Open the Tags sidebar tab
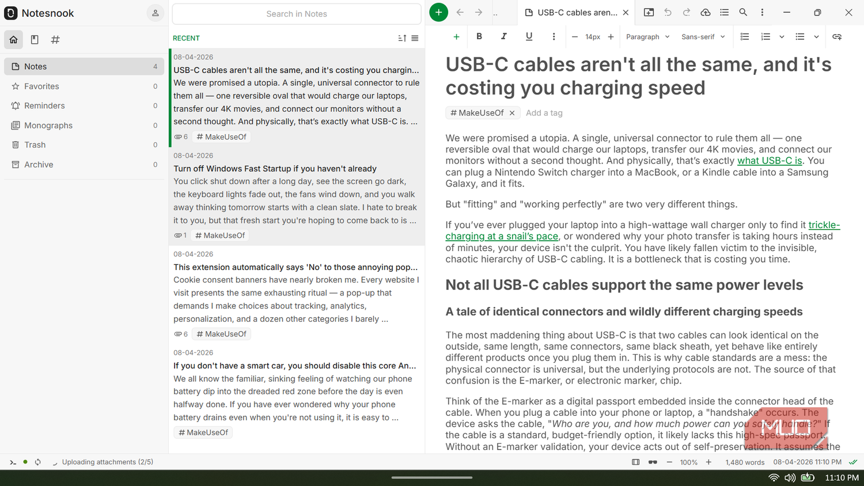The height and width of the screenshot is (486, 864). pyautogui.click(x=55, y=40)
